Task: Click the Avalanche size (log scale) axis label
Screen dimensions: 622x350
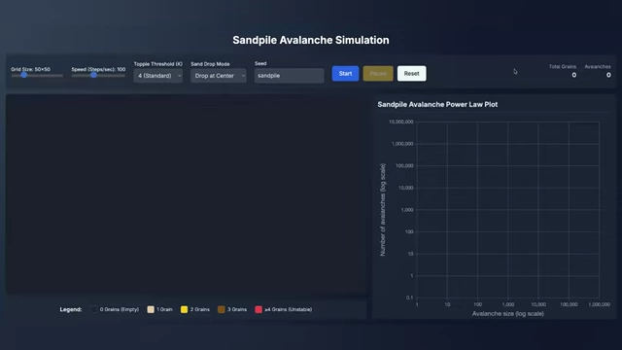Action: pos(507,313)
